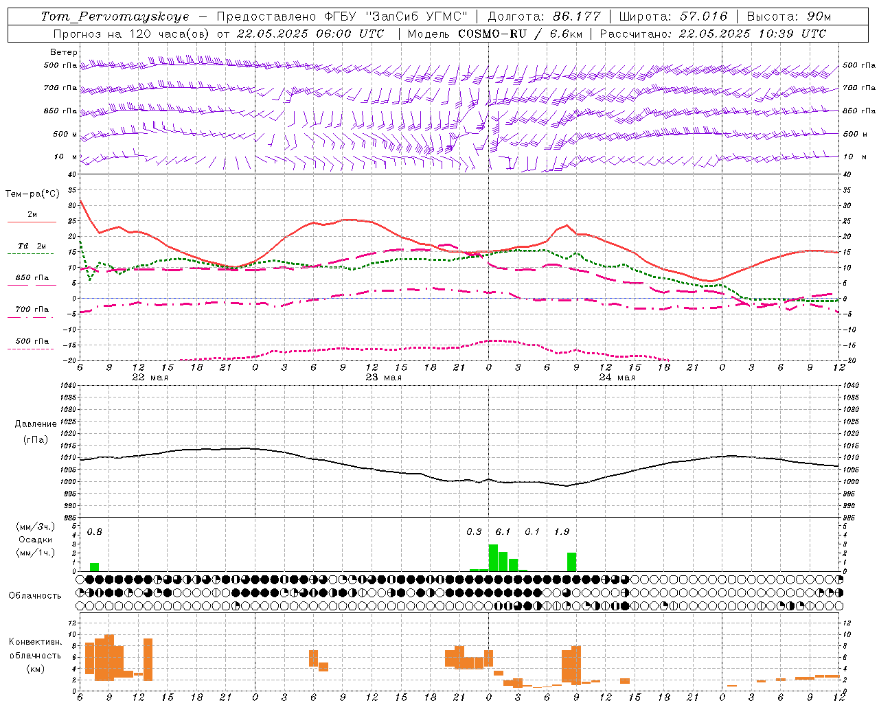Click the Давление pressure label
The width and height of the screenshot is (879, 703).
(x=36, y=424)
